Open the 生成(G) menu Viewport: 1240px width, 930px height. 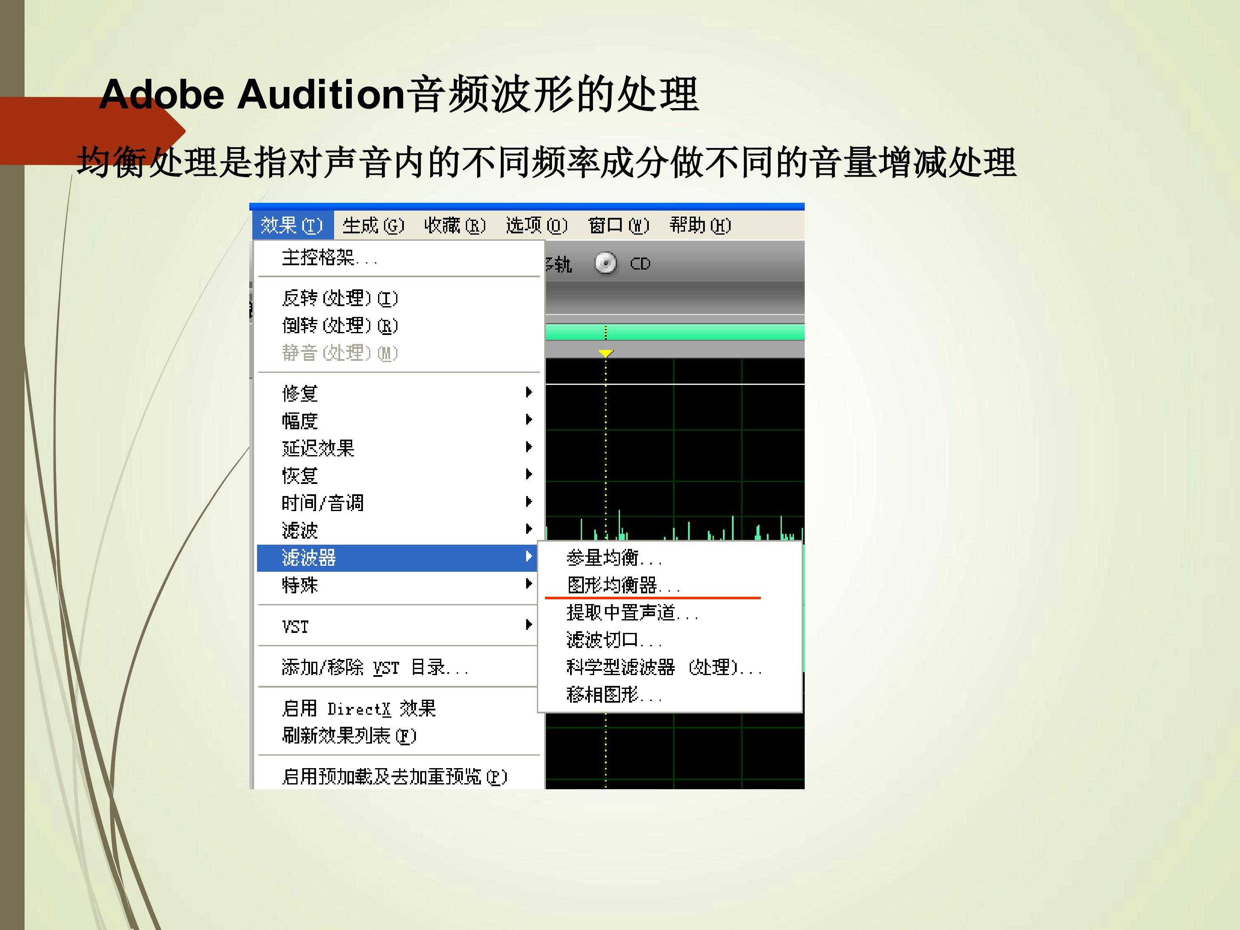(373, 225)
